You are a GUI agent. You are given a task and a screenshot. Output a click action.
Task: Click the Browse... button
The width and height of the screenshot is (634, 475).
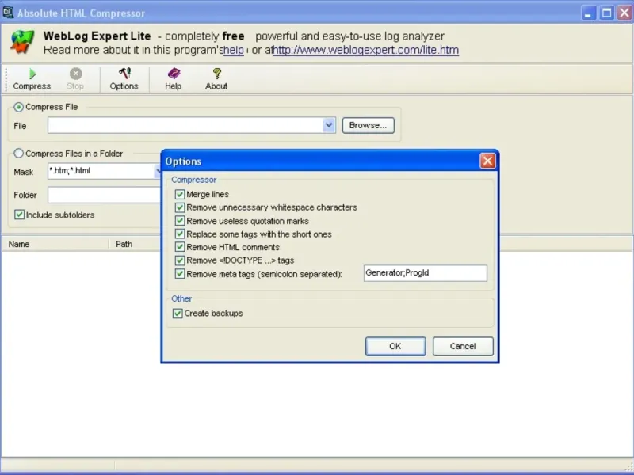click(x=369, y=125)
